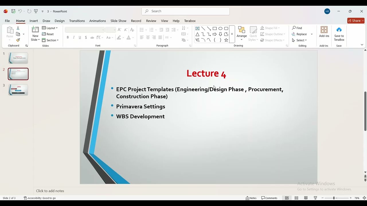
Task: Open the Layout dropdown
Action: click(x=50, y=28)
